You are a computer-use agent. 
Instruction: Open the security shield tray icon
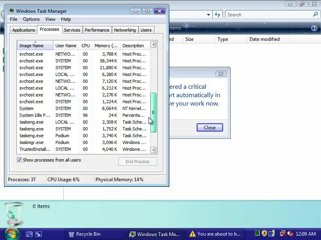264,233
